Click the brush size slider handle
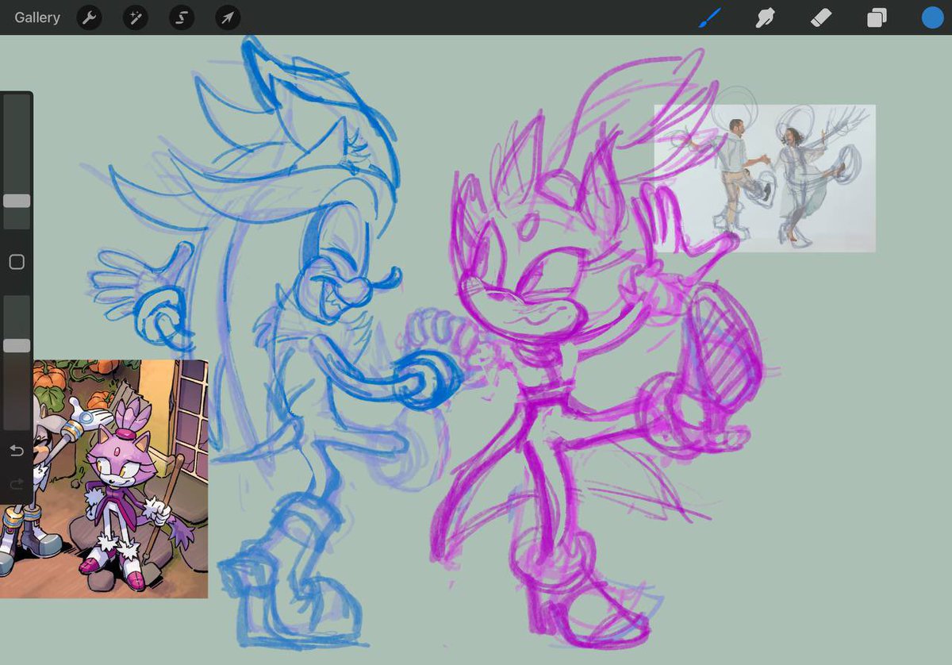952x665 pixels. pos(17,201)
